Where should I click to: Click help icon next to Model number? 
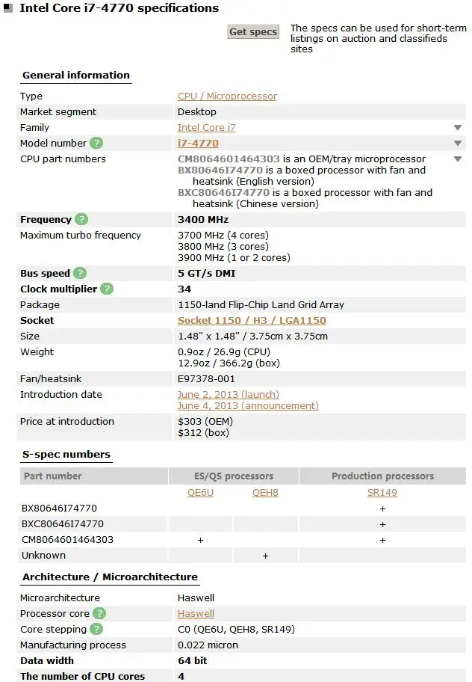coord(96,143)
